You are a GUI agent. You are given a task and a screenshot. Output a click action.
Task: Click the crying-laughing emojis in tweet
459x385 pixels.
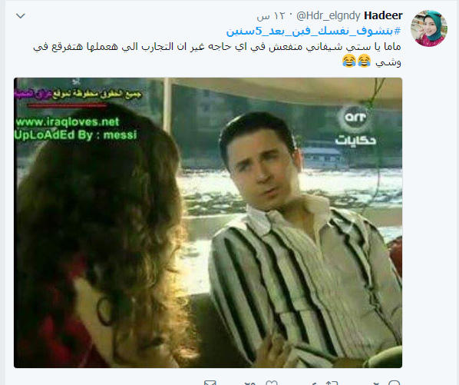pos(357,61)
